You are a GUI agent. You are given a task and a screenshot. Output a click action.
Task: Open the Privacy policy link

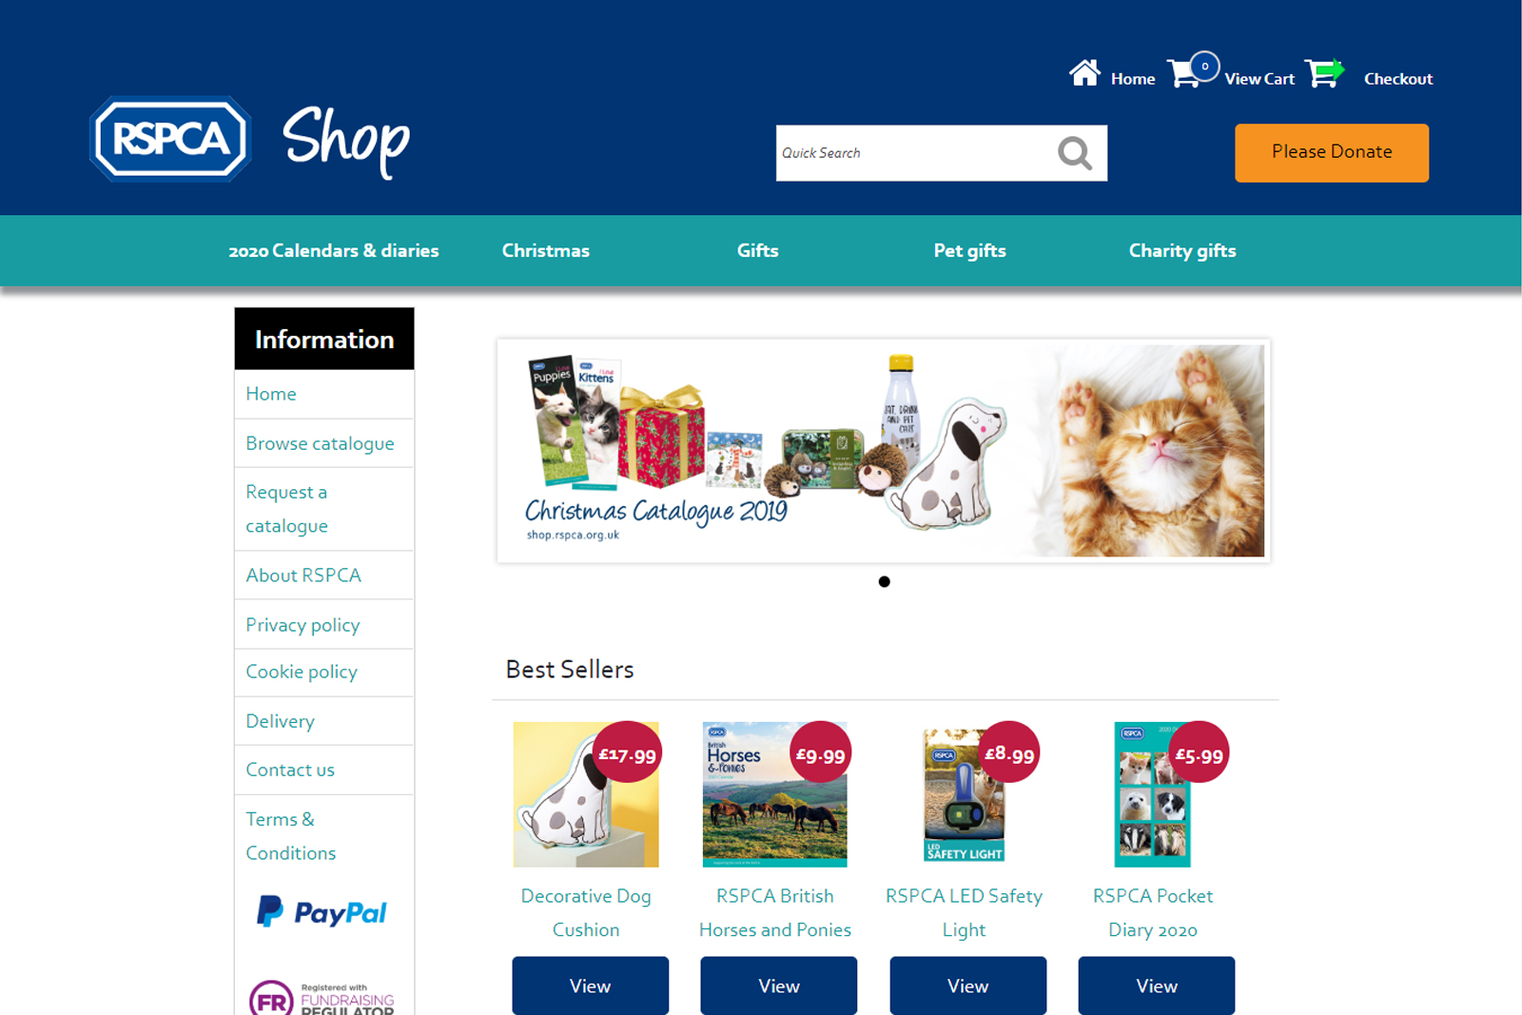(x=302, y=625)
